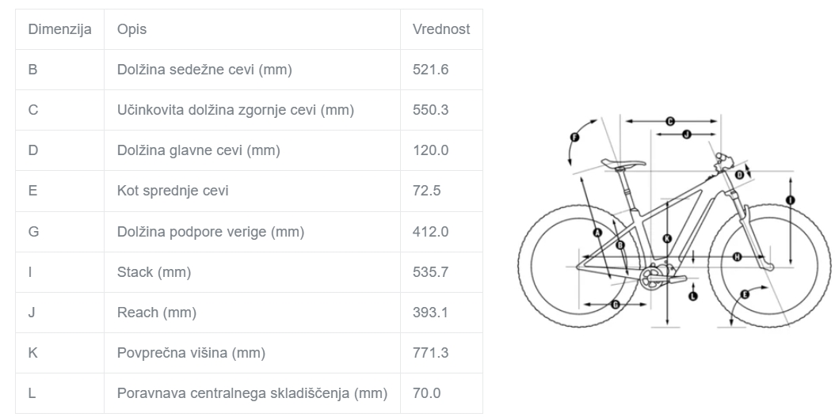Screen dimensions: 835x417
Task: Select the Reach (mm) value 393.1
Action: pos(431,313)
